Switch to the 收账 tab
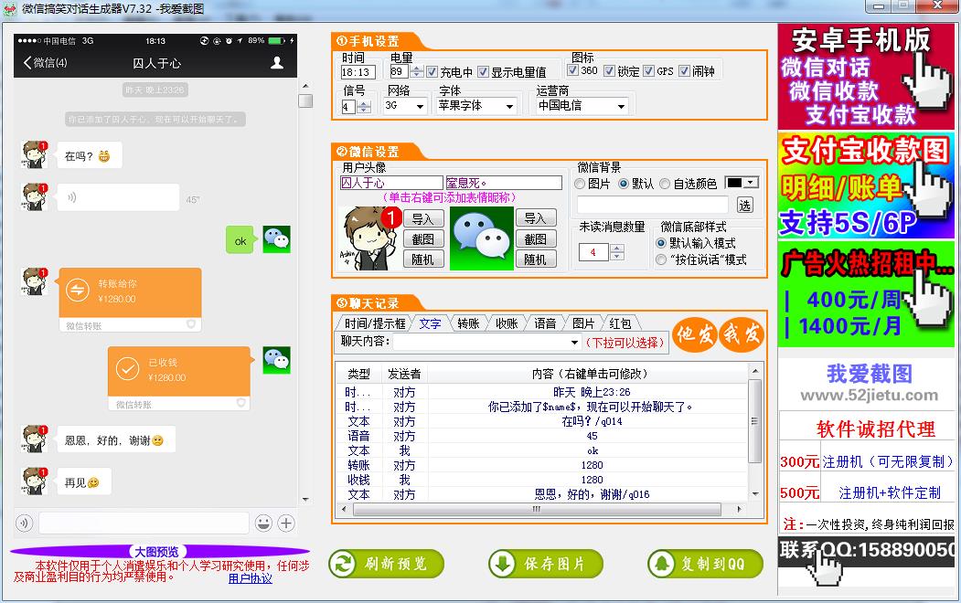Image resolution: width=961 pixels, height=603 pixels. tap(507, 323)
